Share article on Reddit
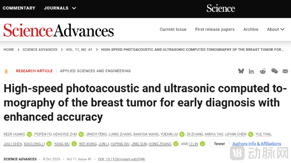 pos(263,71)
